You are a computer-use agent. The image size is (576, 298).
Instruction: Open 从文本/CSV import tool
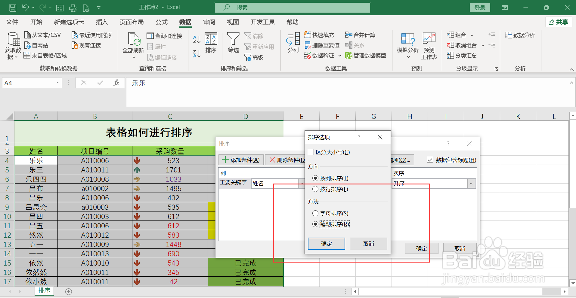(43, 35)
